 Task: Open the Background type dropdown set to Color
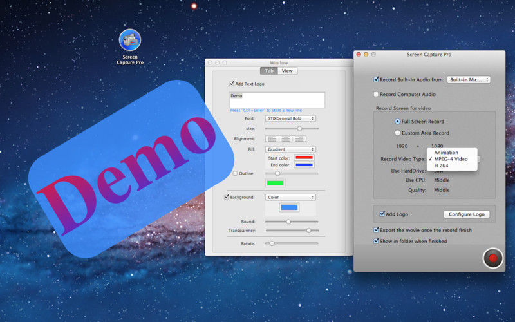click(290, 197)
